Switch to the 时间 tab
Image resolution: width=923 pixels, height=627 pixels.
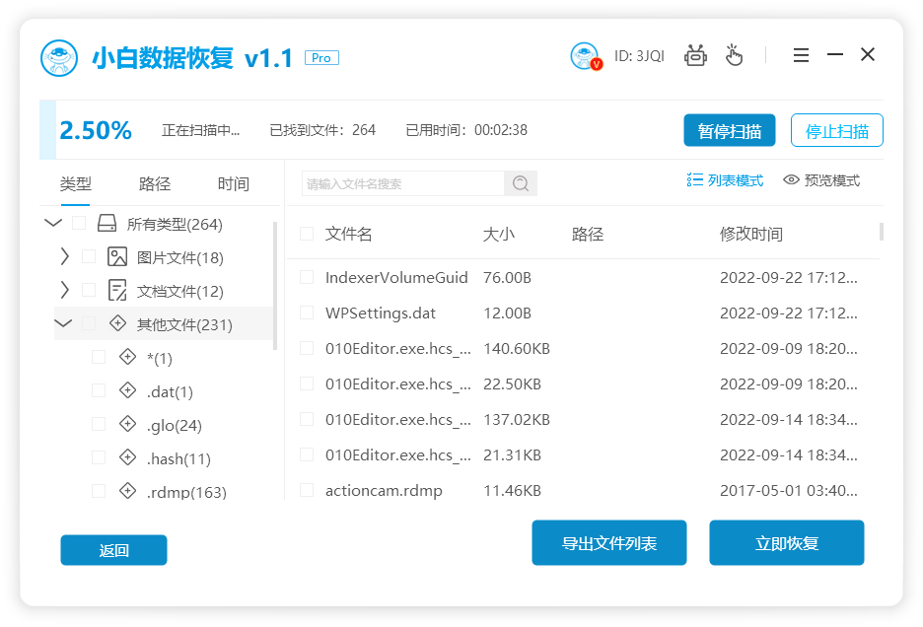pyautogui.click(x=234, y=184)
